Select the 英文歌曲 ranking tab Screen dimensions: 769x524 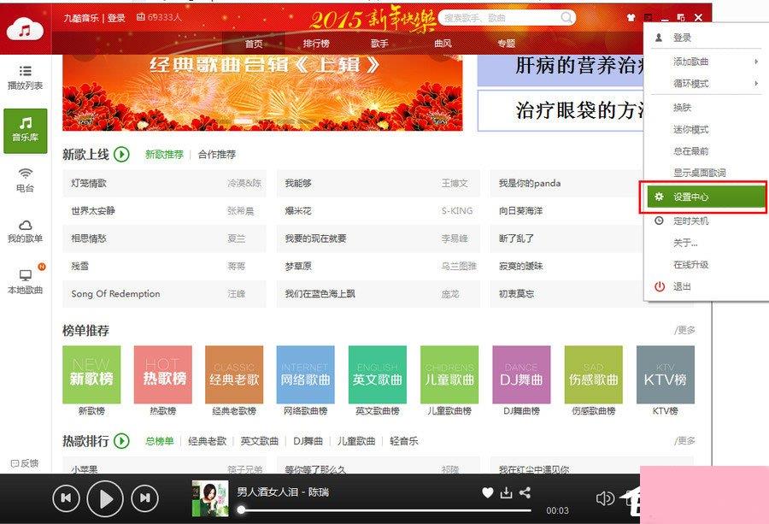(x=260, y=441)
